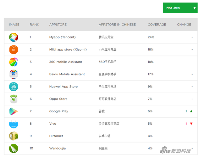198x158 pixels.
Task: Click the Google Play triangle icon
Action: pos(14,111)
